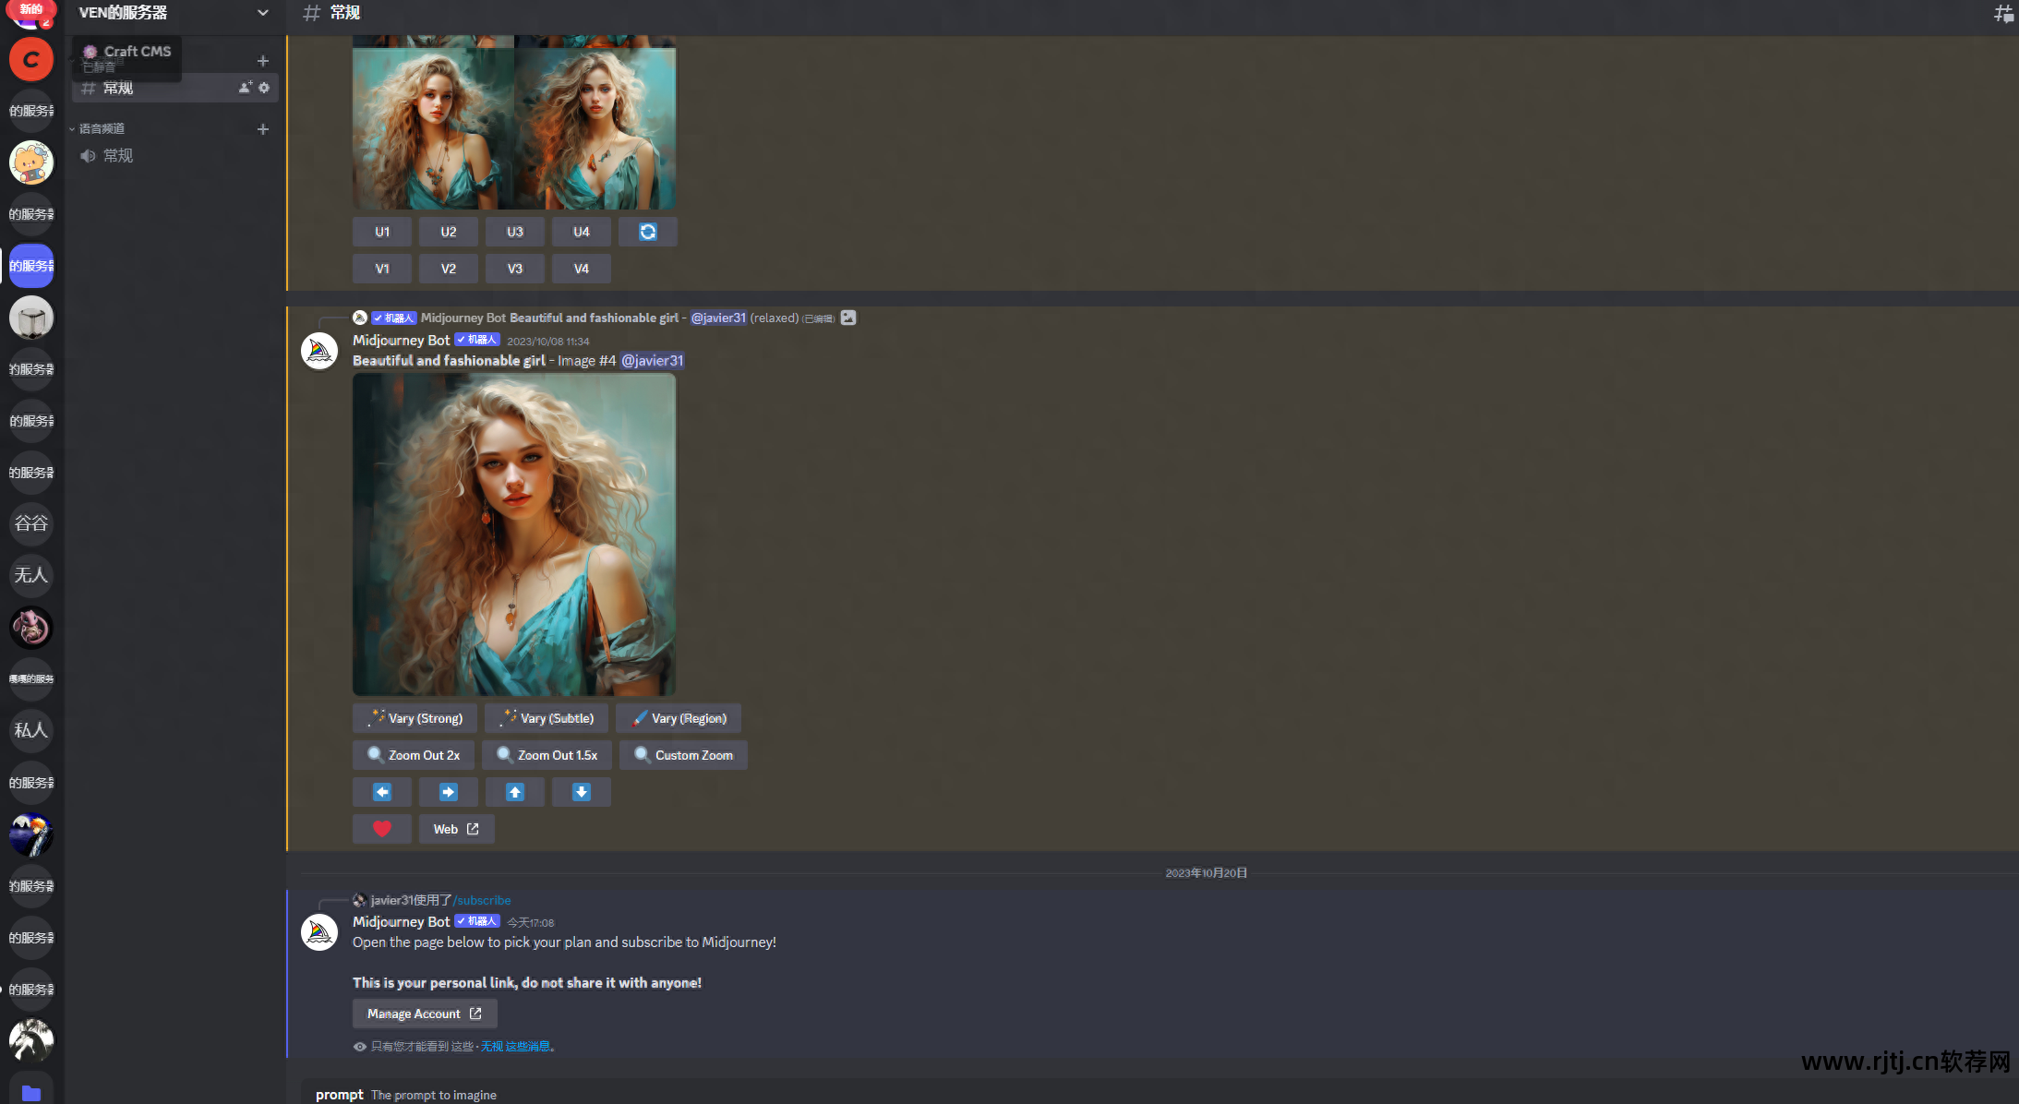Click invite people icon on 常规 channel
This screenshot has width=2019, height=1104.
[245, 88]
